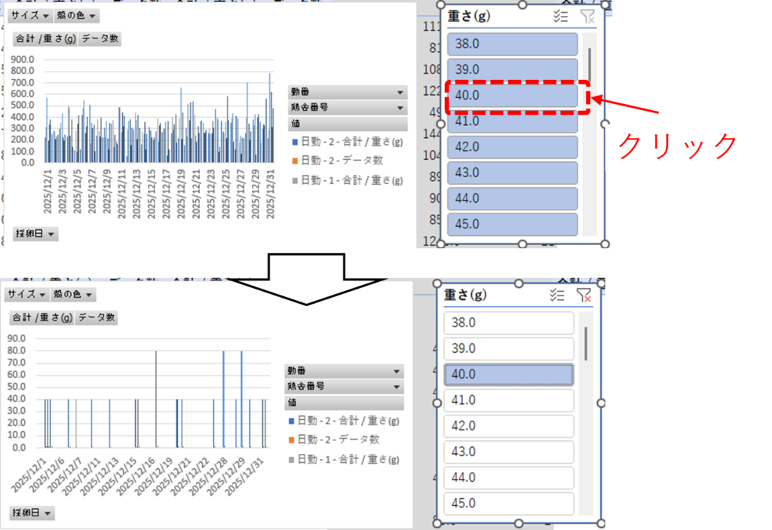Toggle 38.0 item in the lower slicer
The height and width of the screenshot is (530, 772).
click(x=509, y=323)
